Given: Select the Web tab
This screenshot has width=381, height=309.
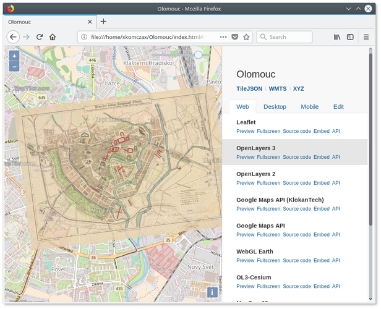Looking at the screenshot, I should pyautogui.click(x=242, y=106).
